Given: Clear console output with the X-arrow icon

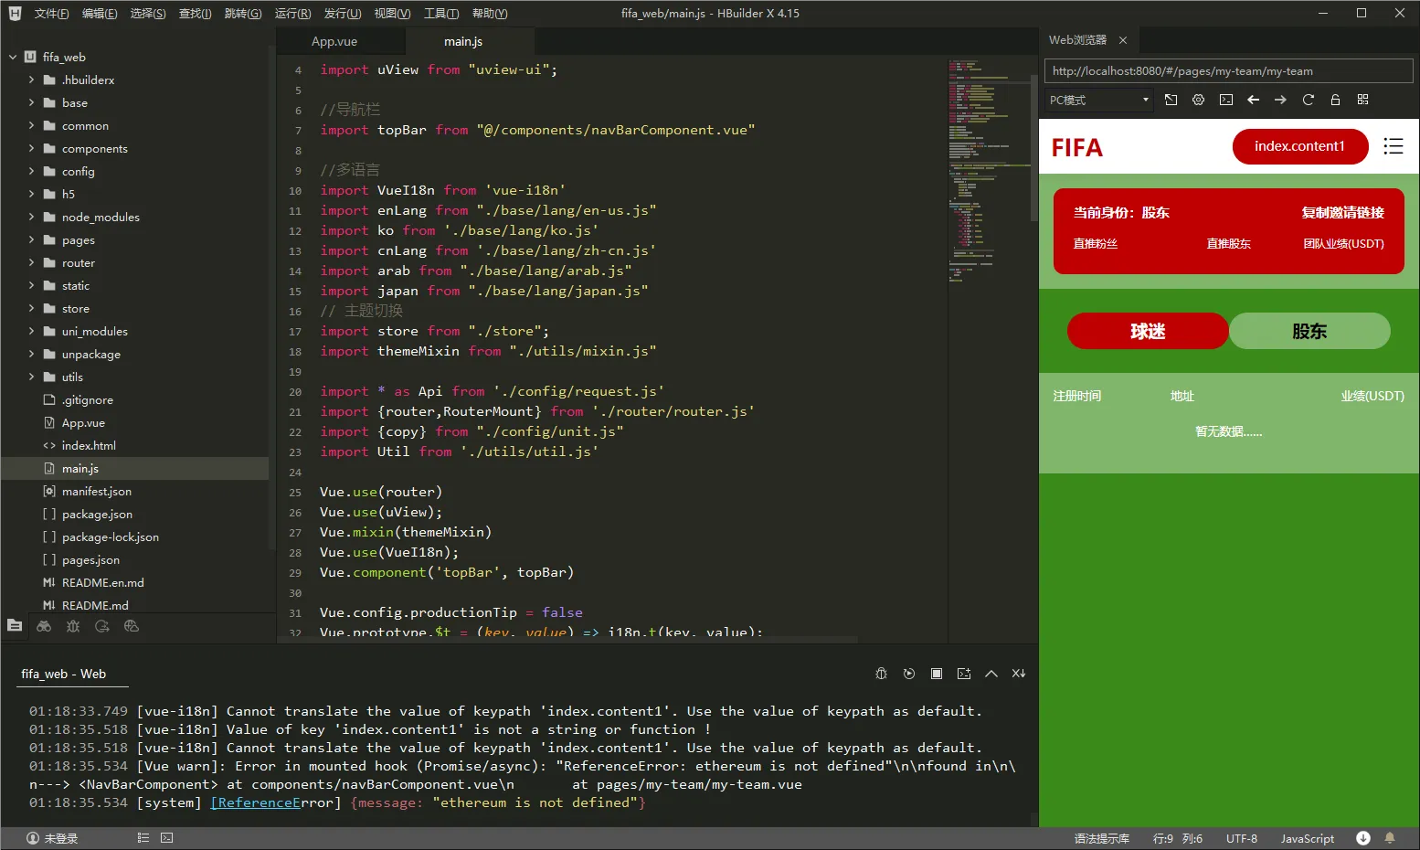Looking at the screenshot, I should coord(1018,674).
